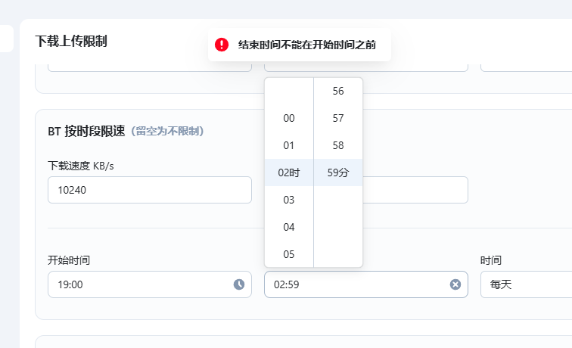The image size is (572, 348).
Task: Pick hour 05 in time list
Action: pos(289,254)
